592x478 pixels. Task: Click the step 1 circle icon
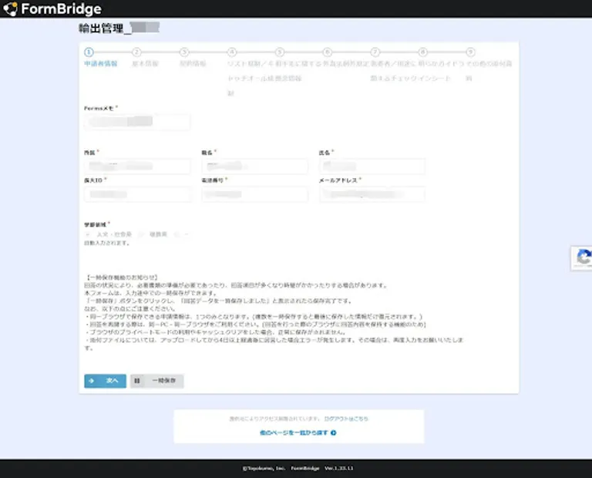[89, 52]
